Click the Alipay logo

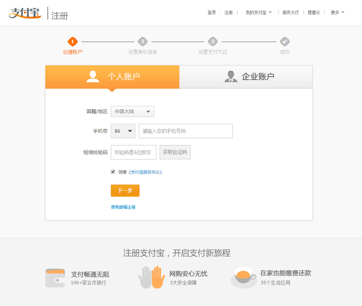tap(25, 13)
